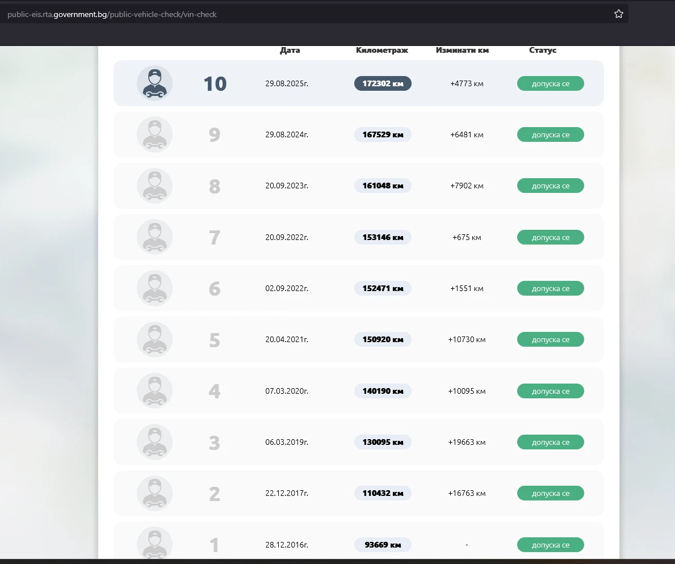Click the bookmark star in address bar

tap(619, 14)
